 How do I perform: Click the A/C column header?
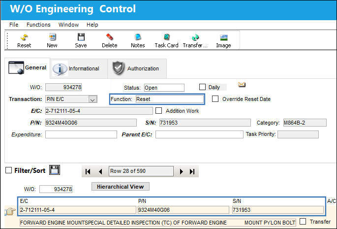[331, 201]
